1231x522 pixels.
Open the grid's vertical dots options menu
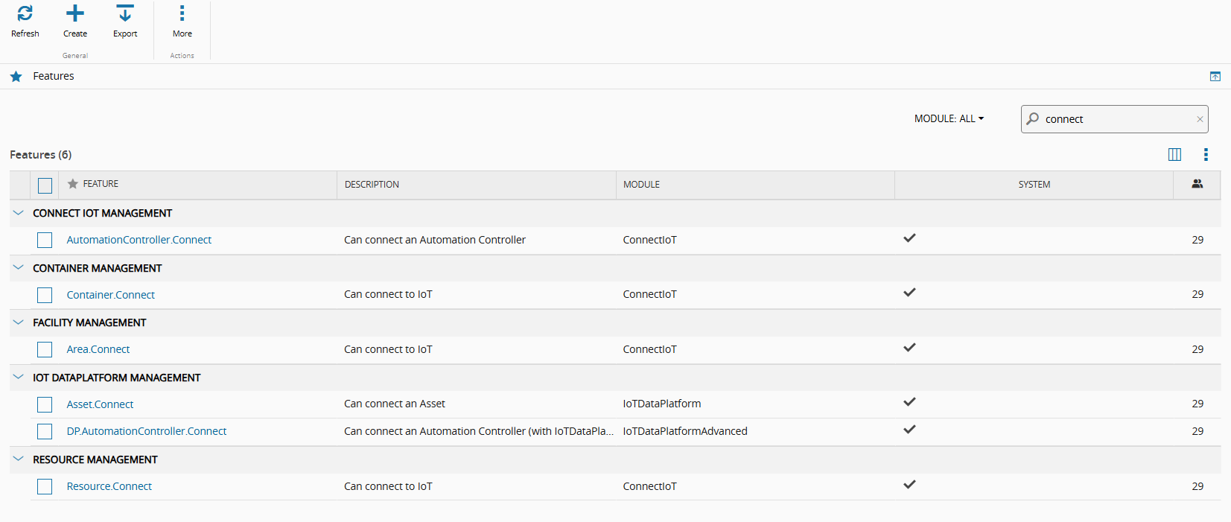point(1205,154)
